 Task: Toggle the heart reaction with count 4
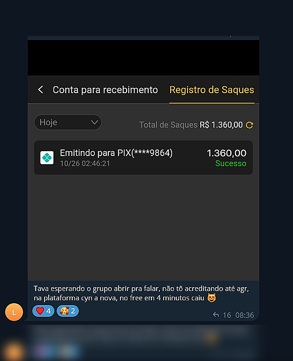[x=43, y=311]
